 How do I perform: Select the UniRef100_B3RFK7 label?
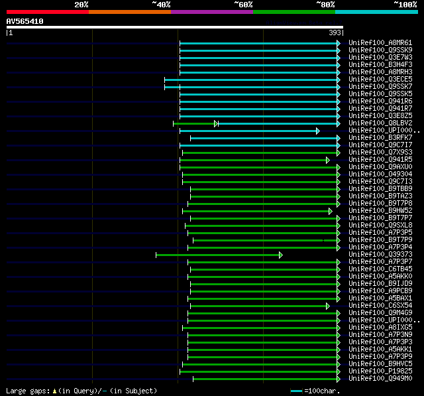tap(380, 138)
